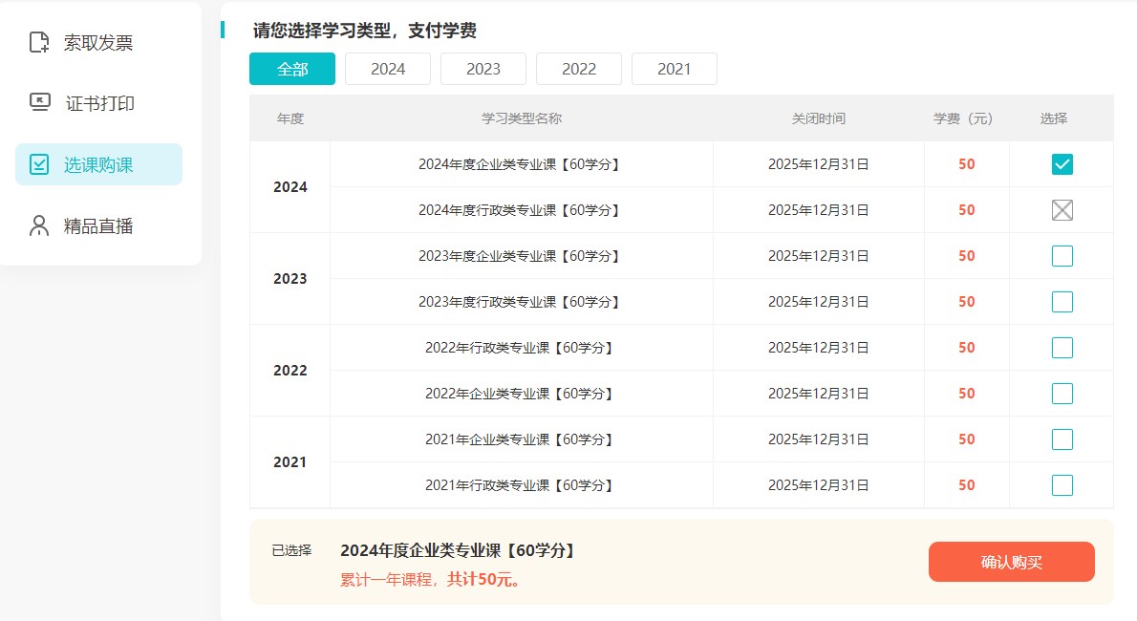Click the checklist icon beside 选课购课
This screenshot has width=1137, height=621.
point(39,164)
